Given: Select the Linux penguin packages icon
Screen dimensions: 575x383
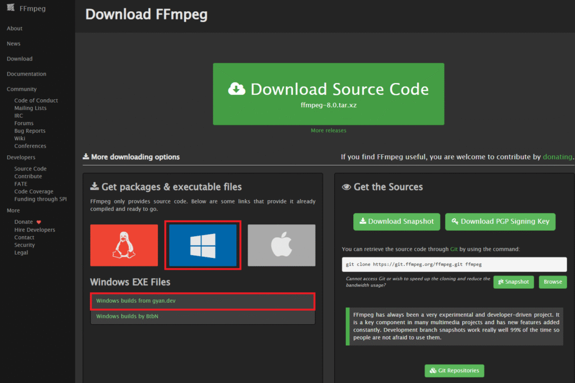Looking at the screenshot, I should point(124,245).
